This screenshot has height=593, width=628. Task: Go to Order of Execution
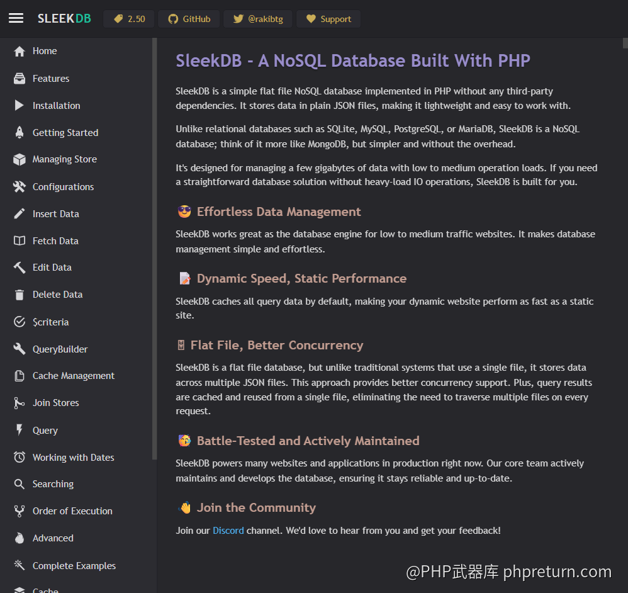[72, 511]
